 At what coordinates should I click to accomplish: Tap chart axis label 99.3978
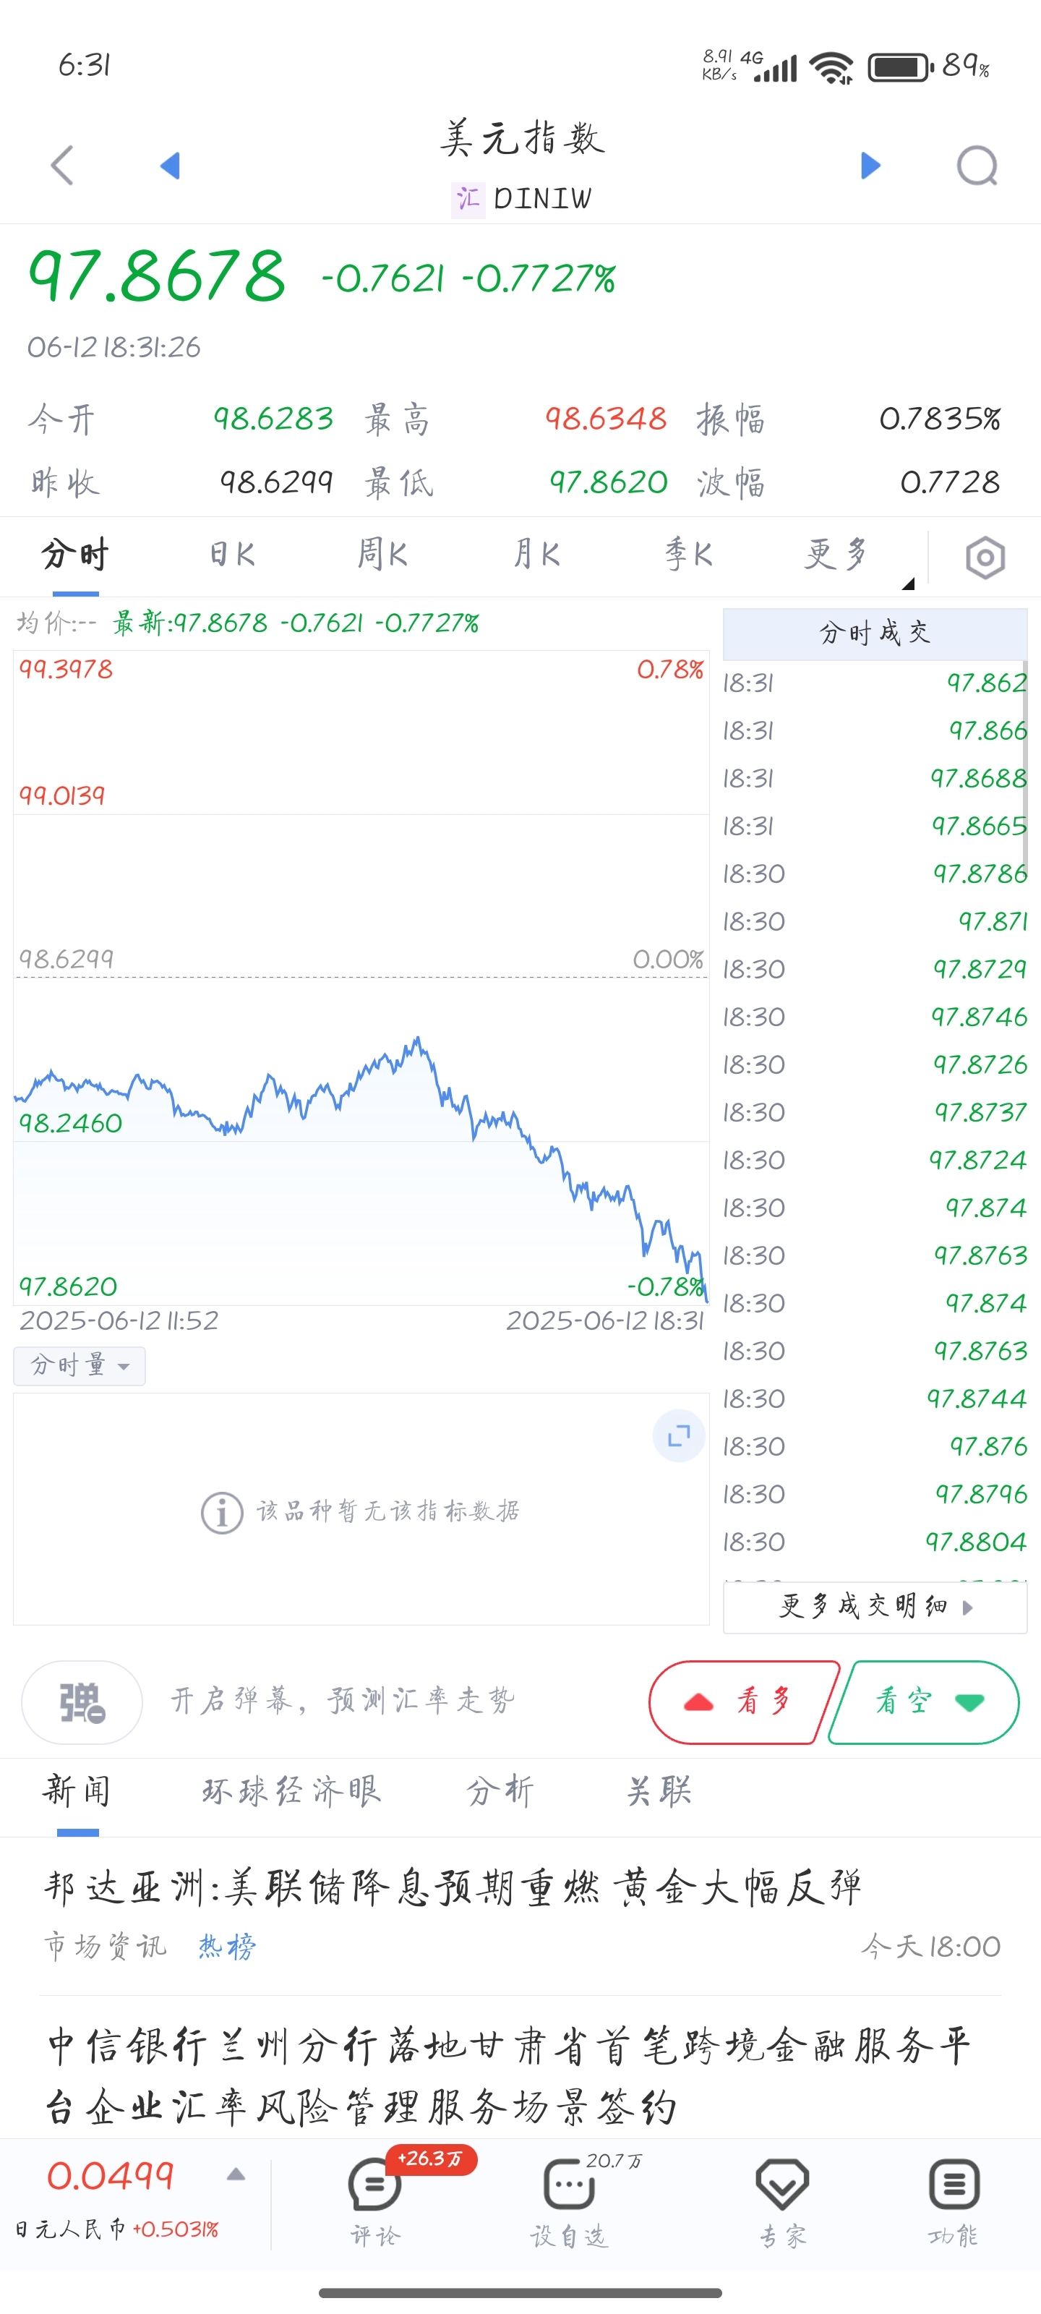pyautogui.click(x=67, y=669)
